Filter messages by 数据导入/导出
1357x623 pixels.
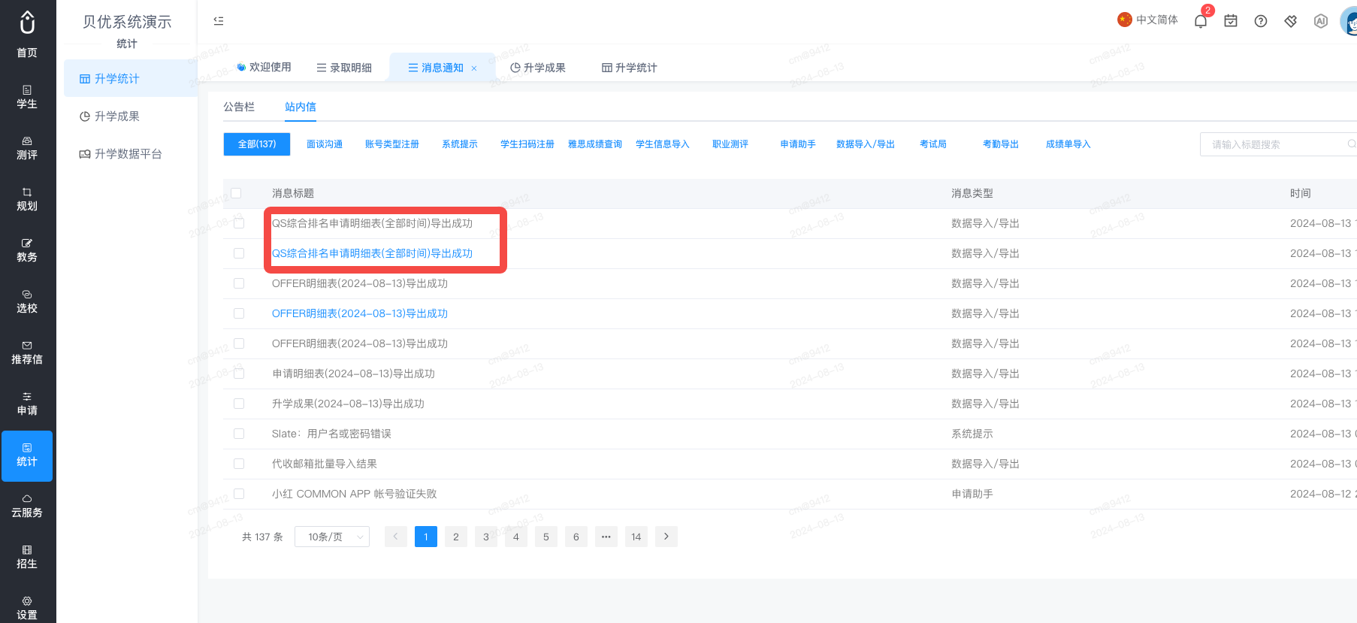coord(866,144)
